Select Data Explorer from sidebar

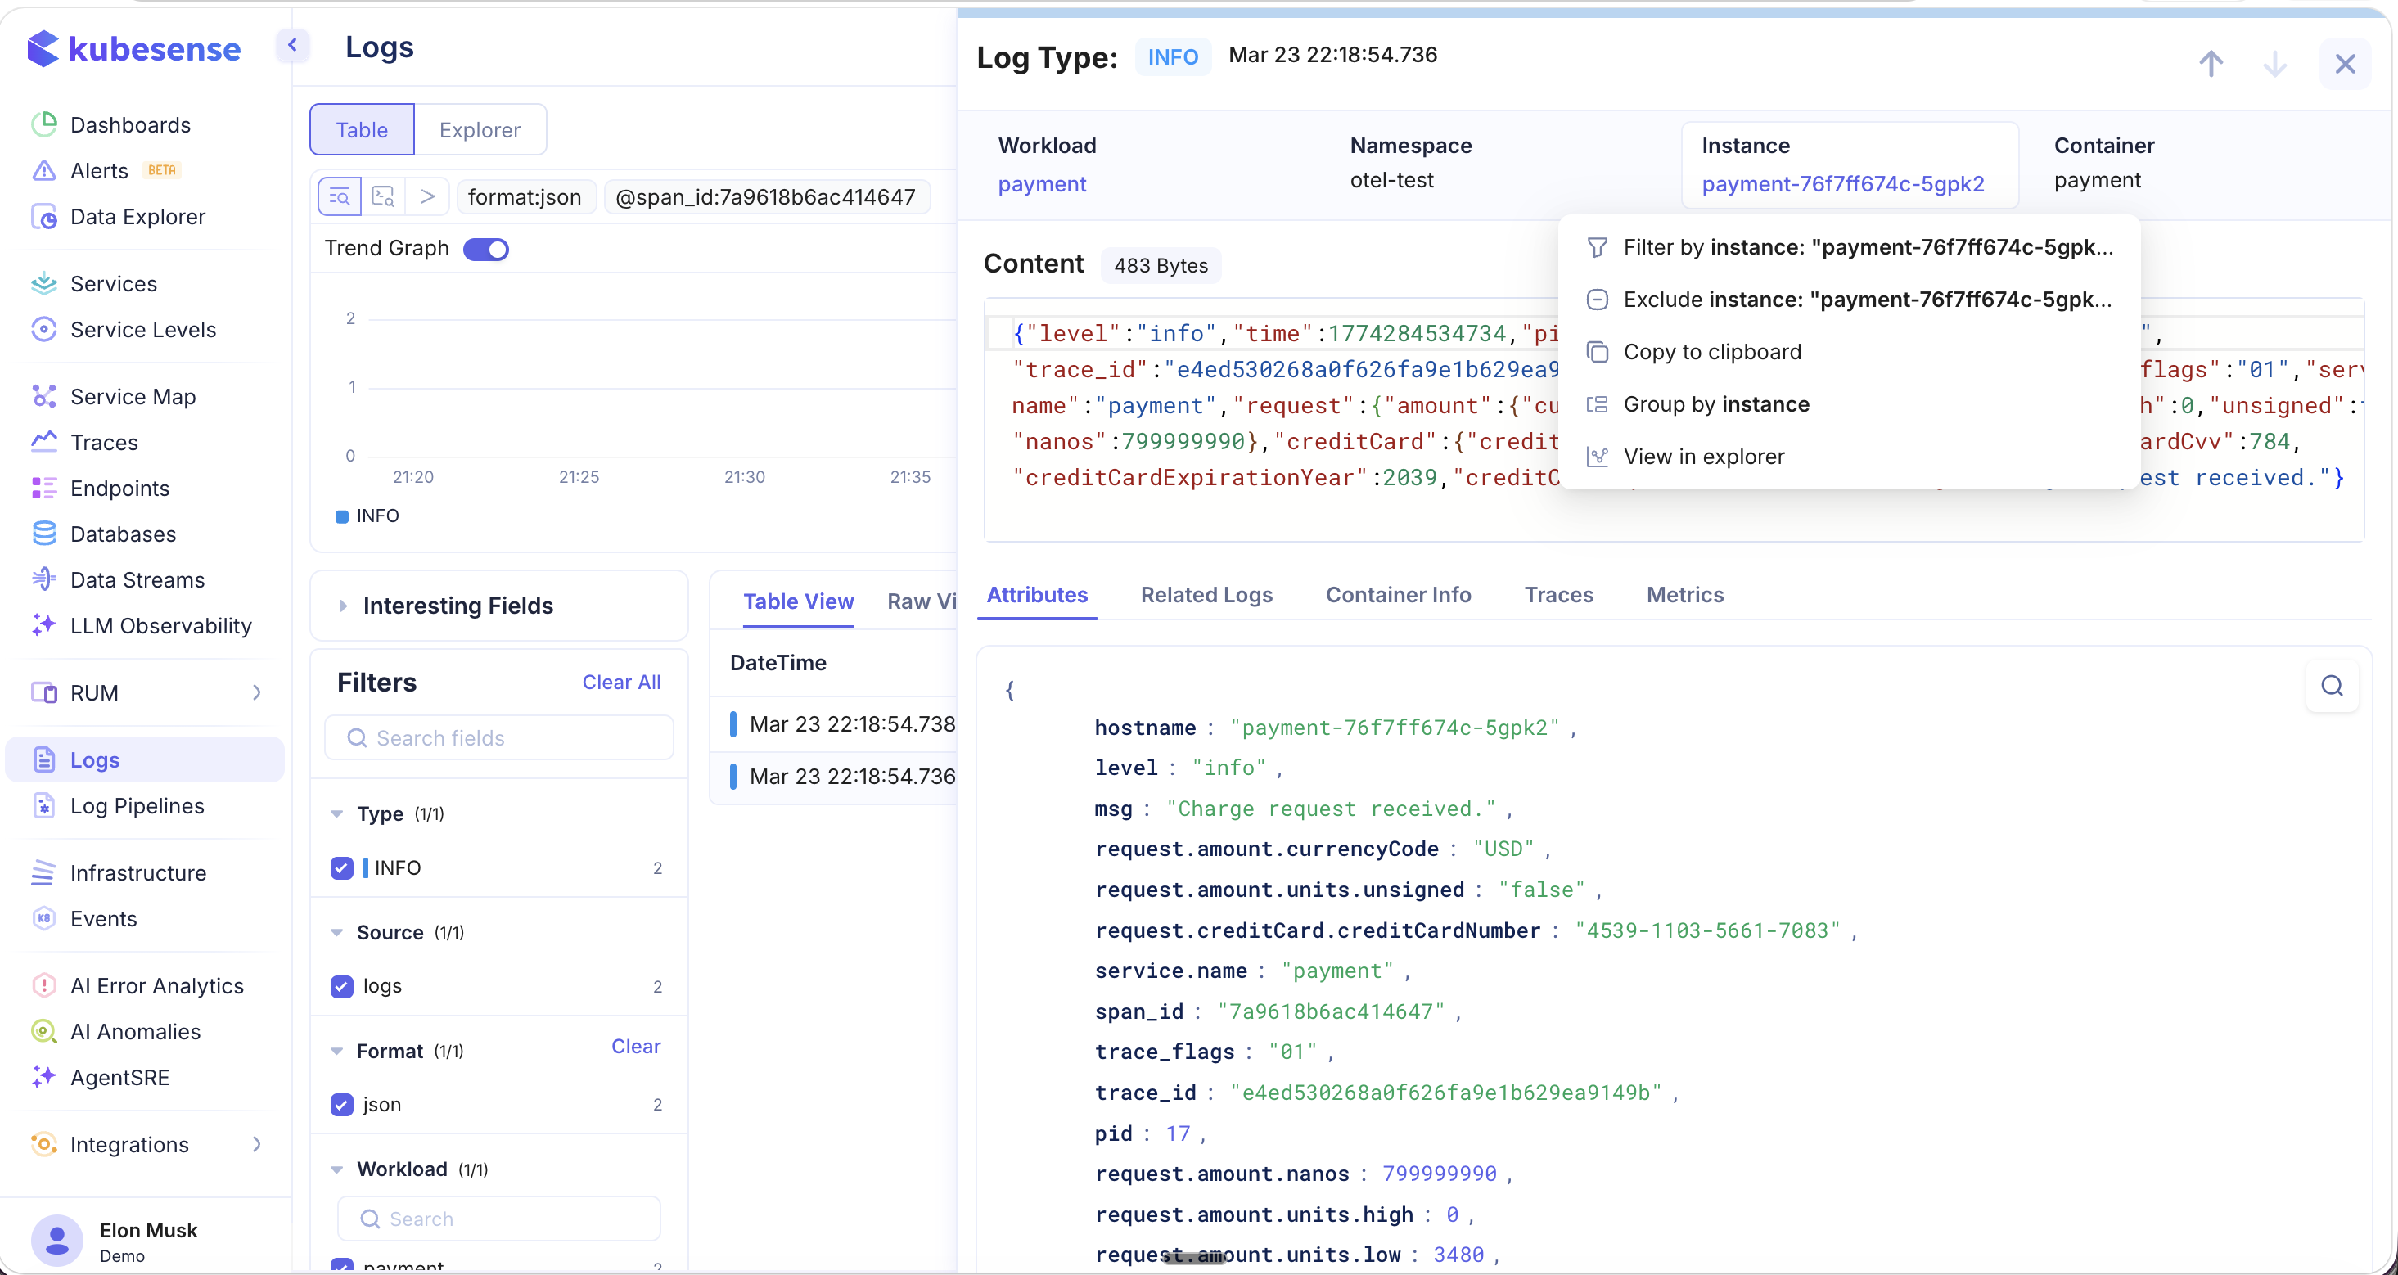click(x=137, y=216)
